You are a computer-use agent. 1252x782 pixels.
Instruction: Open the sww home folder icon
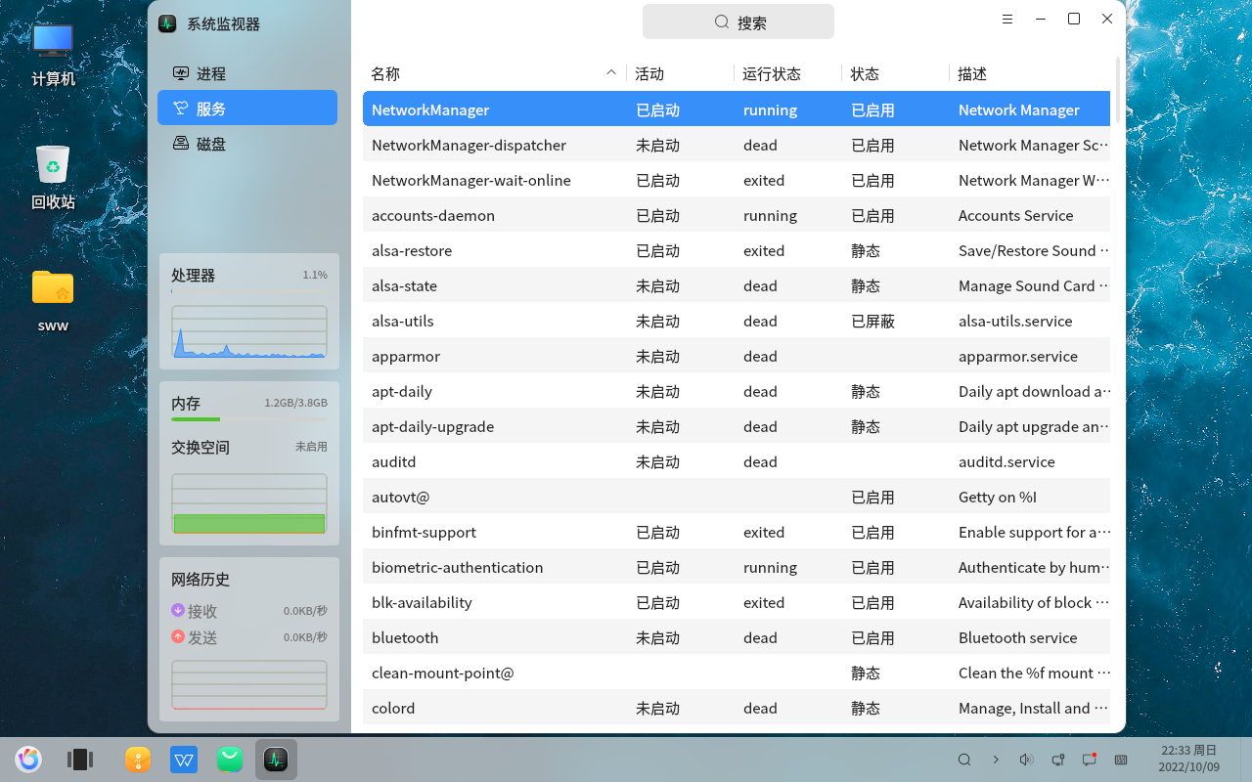[53, 301]
